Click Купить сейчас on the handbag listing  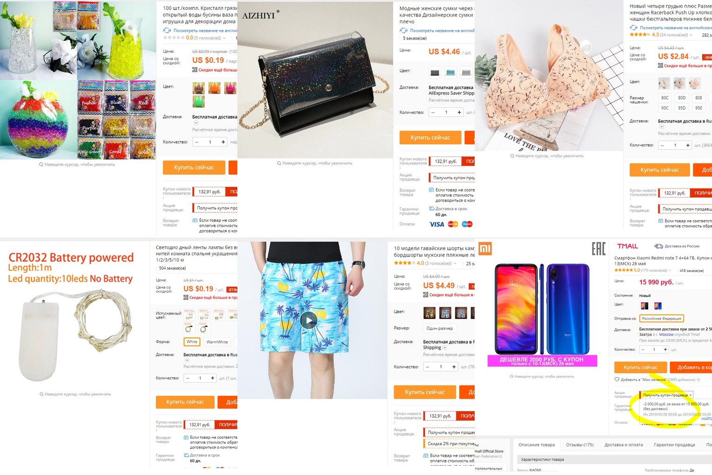(x=430, y=137)
